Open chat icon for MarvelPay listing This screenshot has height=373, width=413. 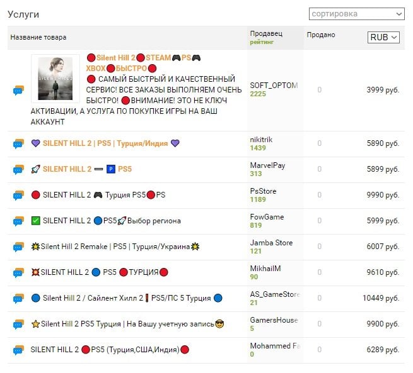click(x=18, y=169)
